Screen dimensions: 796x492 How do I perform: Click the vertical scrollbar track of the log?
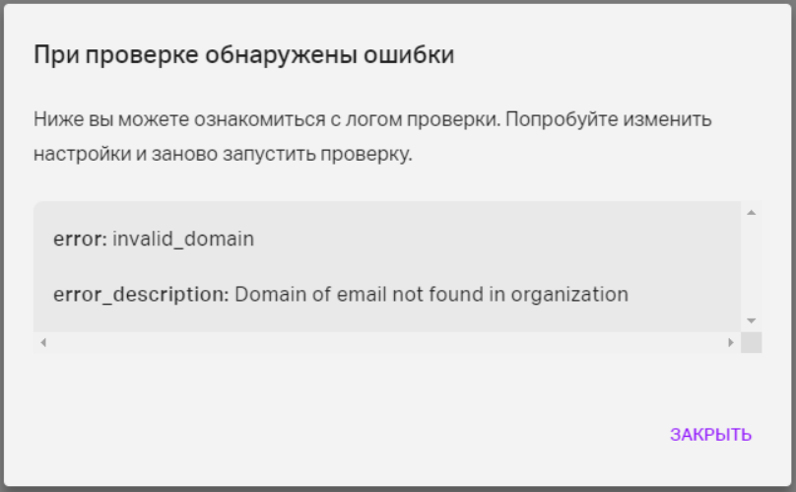pyautogui.click(x=752, y=266)
